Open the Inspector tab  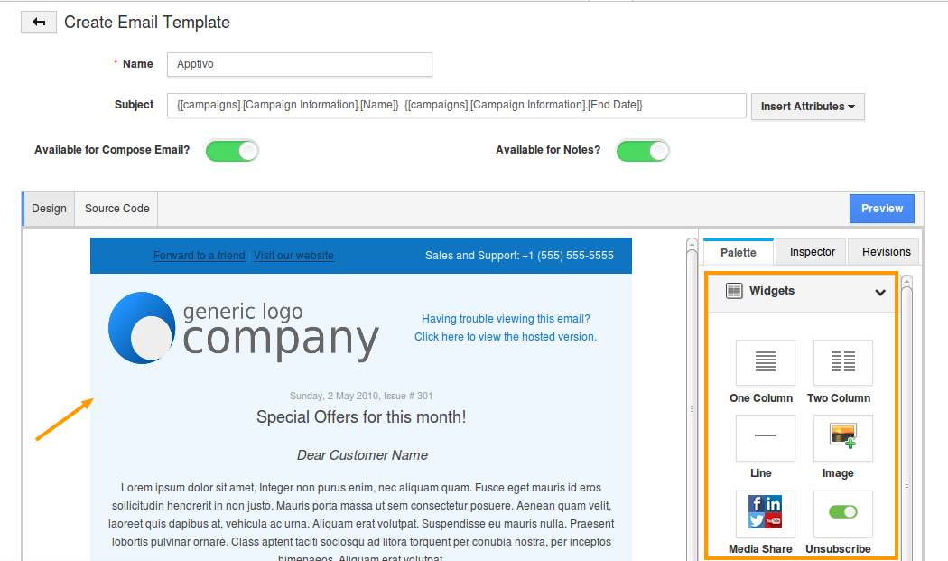(812, 252)
